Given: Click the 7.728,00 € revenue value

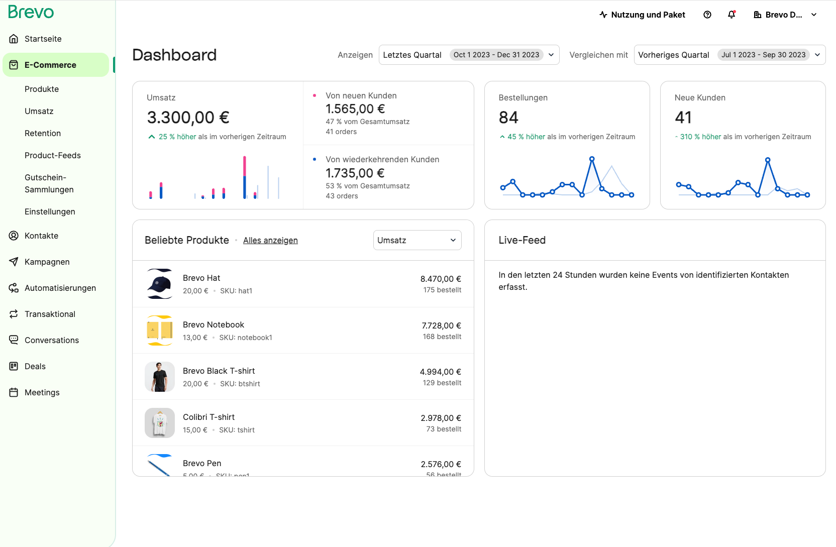Looking at the screenshot, I should click(441, 325).
